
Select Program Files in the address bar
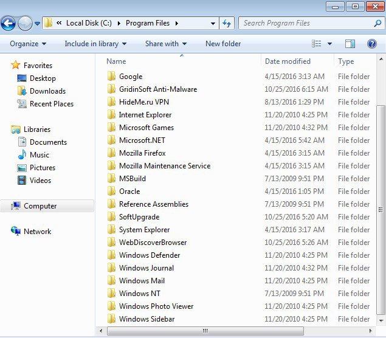tap(148, 23)
